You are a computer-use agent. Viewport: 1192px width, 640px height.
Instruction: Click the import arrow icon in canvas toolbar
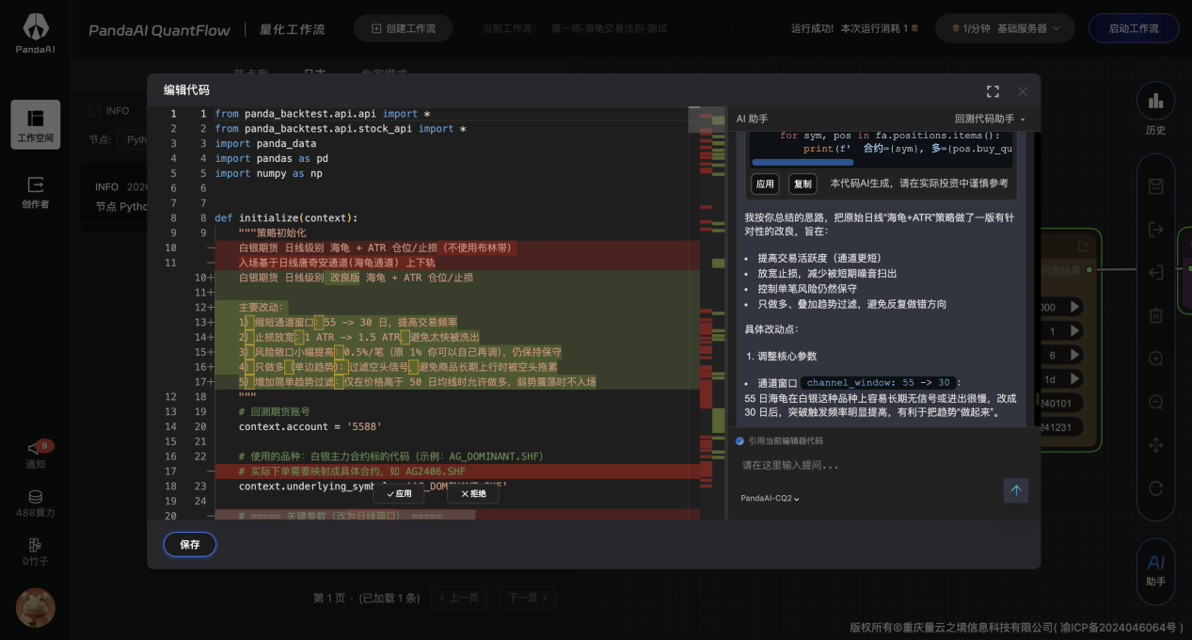click(1156, 272)
